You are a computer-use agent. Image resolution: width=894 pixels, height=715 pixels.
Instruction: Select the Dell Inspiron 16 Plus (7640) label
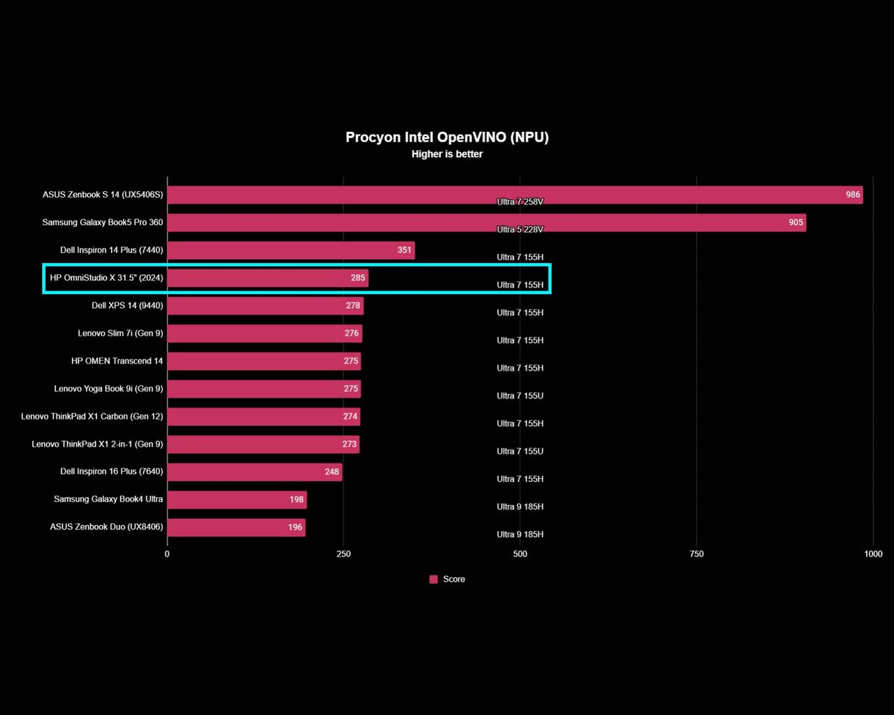click(112, 471)
